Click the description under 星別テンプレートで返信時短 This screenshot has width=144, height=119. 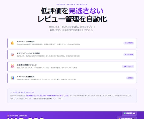[x=48, y=56]
